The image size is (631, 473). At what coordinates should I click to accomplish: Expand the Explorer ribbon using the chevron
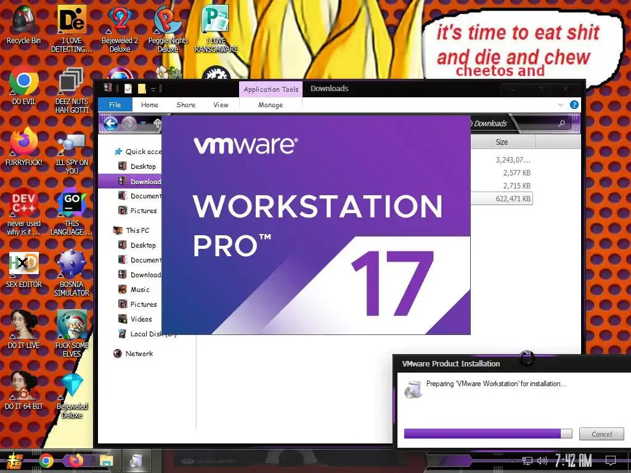click(561, 105)
